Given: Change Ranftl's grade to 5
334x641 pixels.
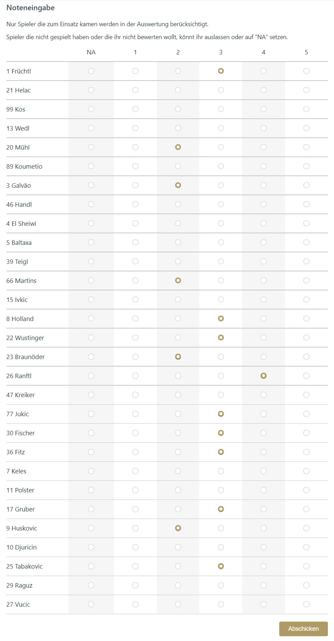Looking at the screenshot, I should (306, 376).
